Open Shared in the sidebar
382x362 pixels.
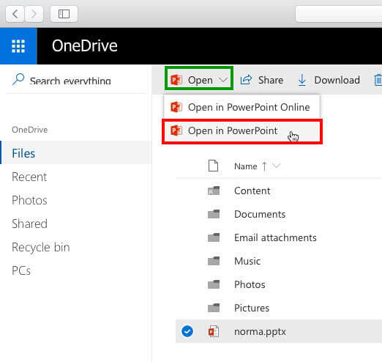29,224
